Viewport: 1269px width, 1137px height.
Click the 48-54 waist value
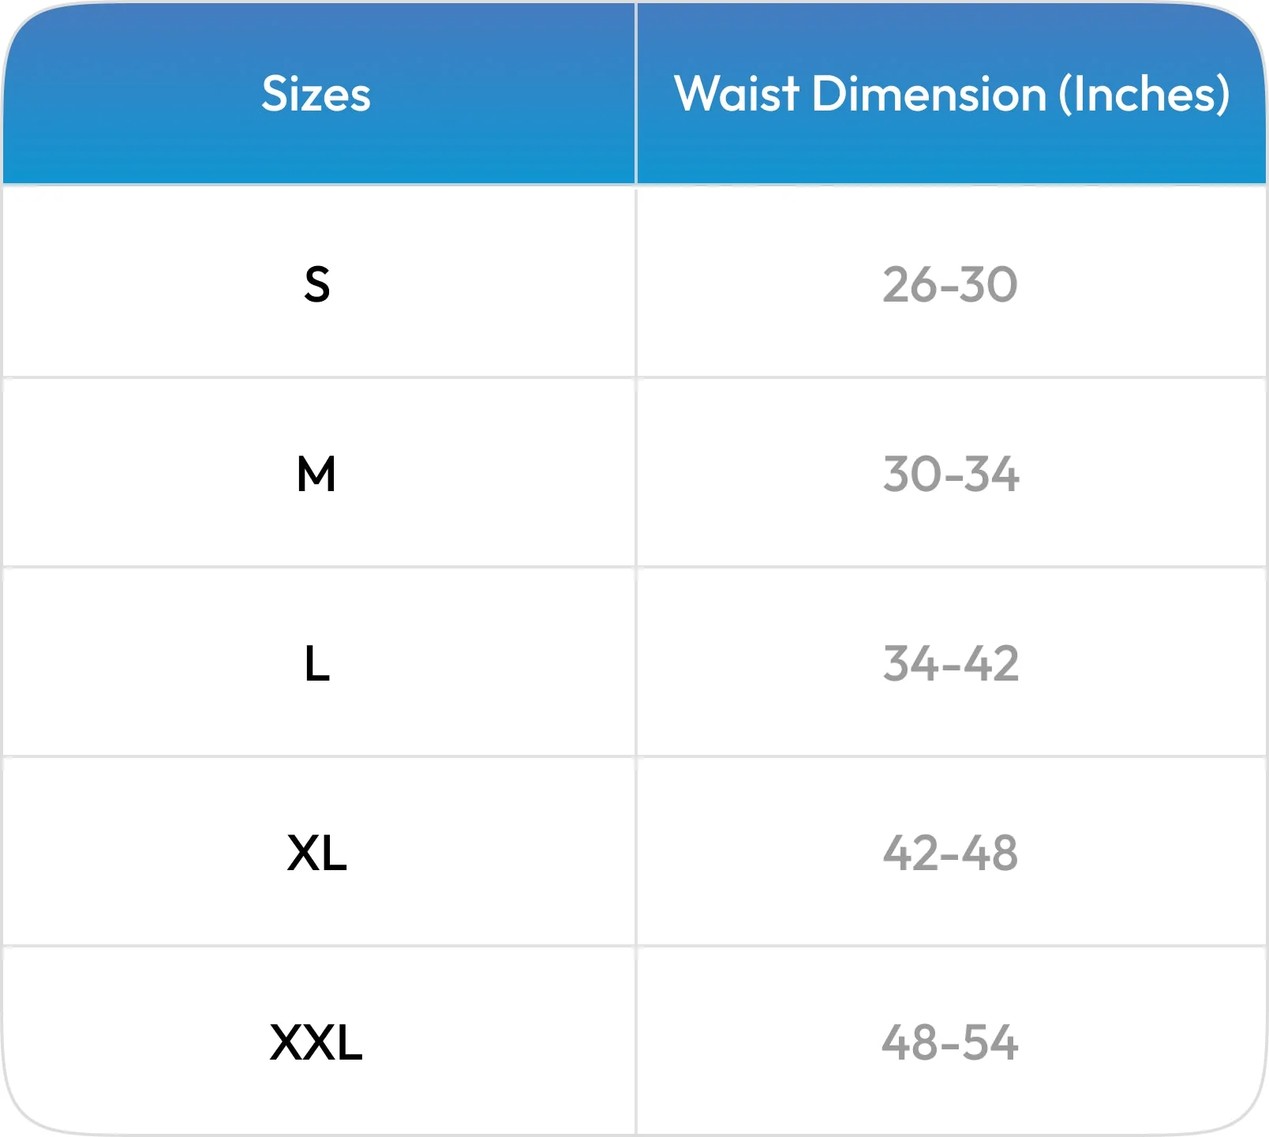(950, 1042)
